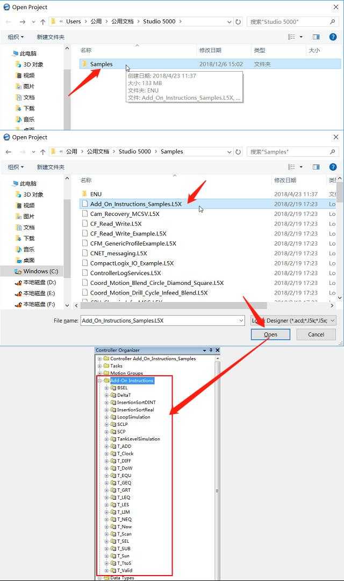344x581 pixels.
Task: Open 组织 menu in lower dialog
Action: pos(16,167)
